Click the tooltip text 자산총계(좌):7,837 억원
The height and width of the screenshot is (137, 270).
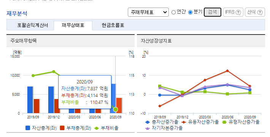coord(84,88)
